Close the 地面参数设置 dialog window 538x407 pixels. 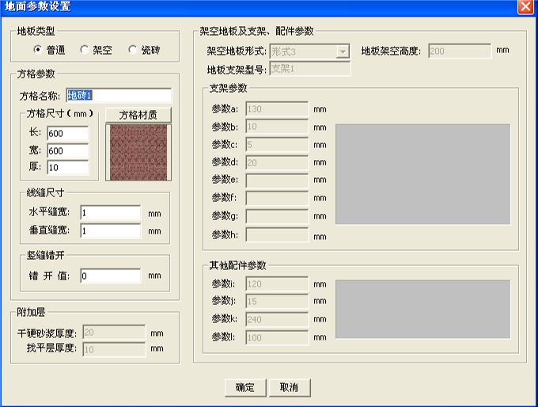(525, 7)
